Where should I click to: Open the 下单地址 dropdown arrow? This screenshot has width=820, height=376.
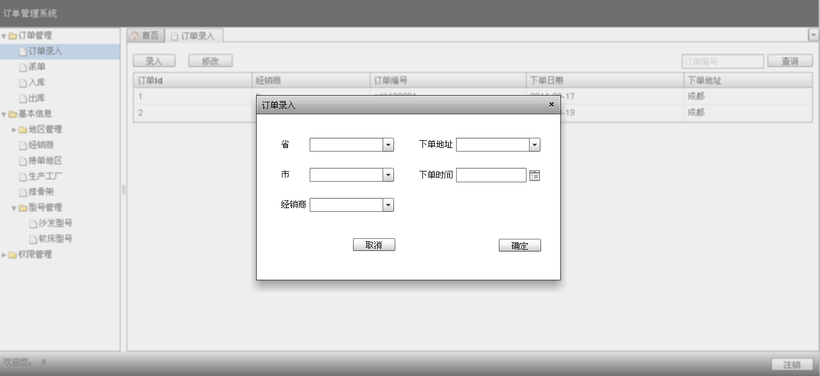(x=534, y=145)
